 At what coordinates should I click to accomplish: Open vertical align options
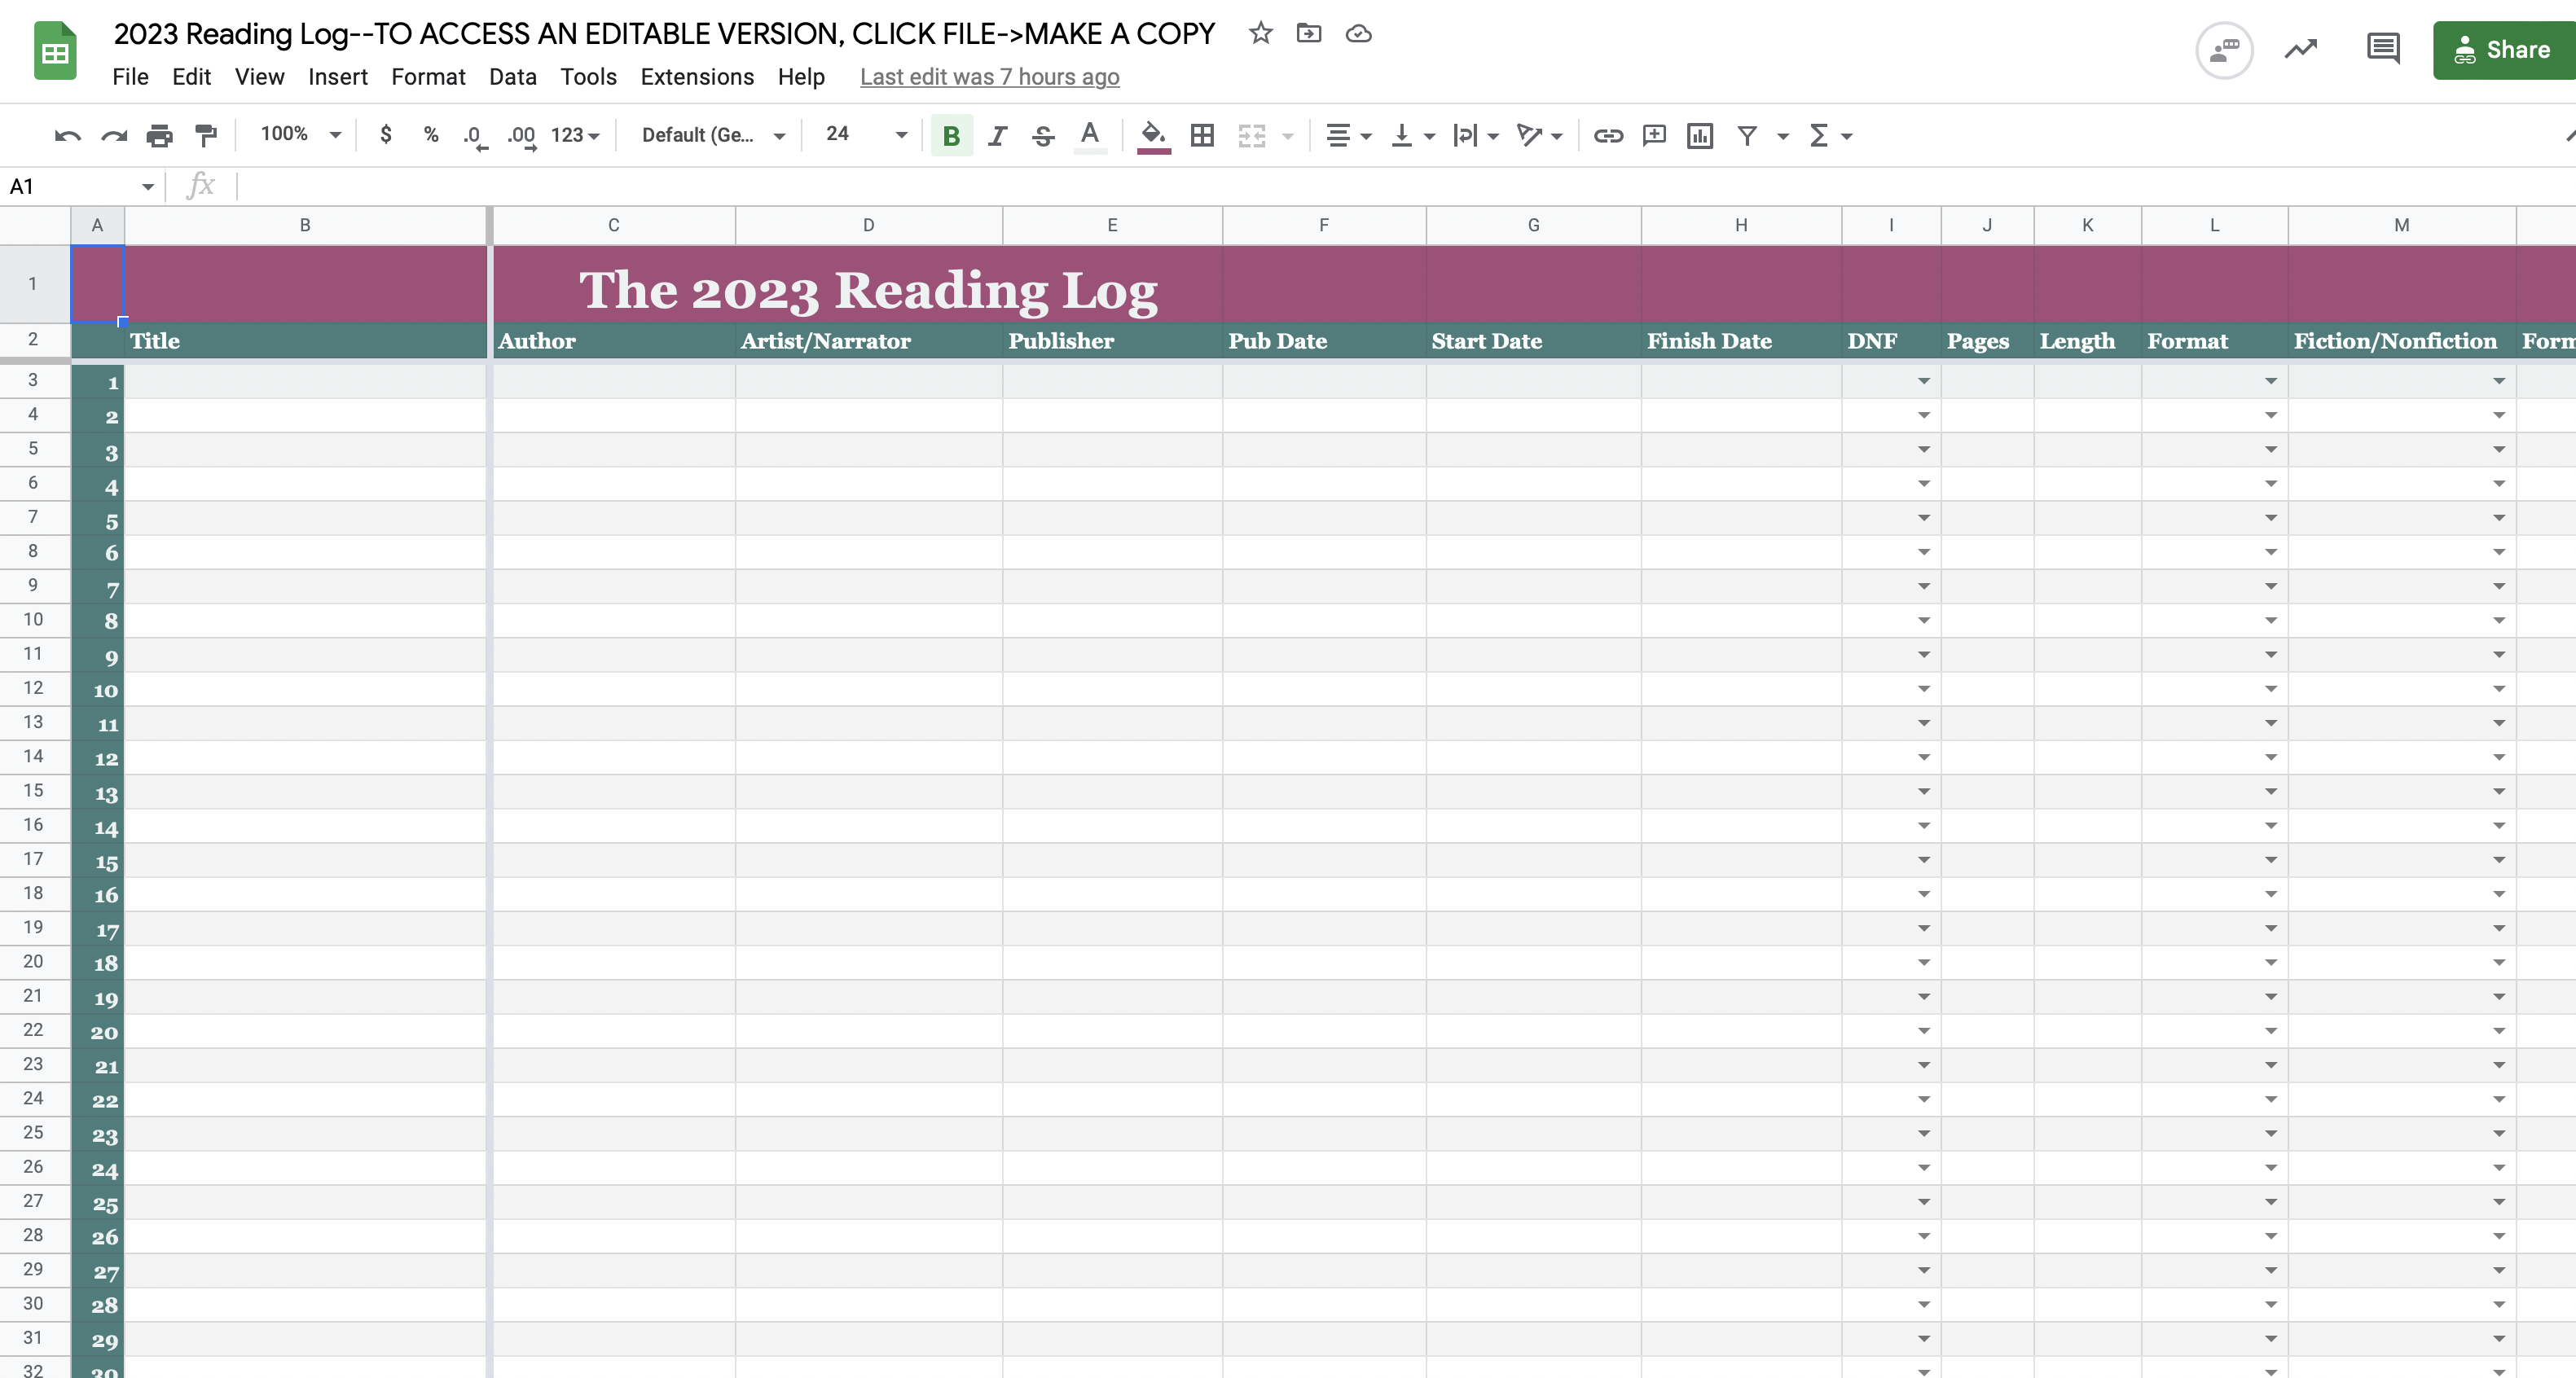1412,135
